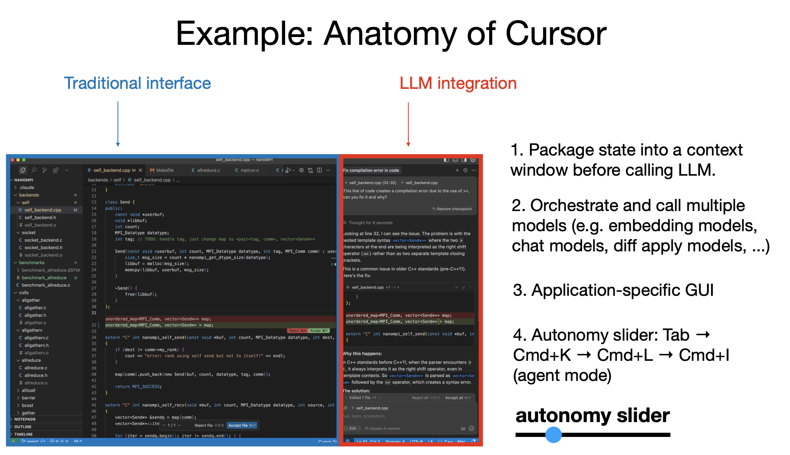This screenshot has height=455, width=790.
Task: Expand the activity bar overflow chevron
Action: (x=67, y=170)
